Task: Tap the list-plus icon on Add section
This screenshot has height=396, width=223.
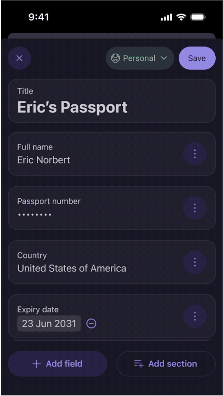Action: coord(139,364)
